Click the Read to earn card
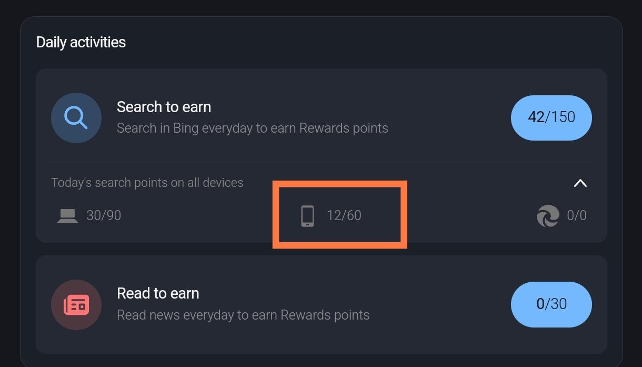Image resolution: width=642 pixels, height=367 pixels. pyautogui.click(x=321, y=304)
